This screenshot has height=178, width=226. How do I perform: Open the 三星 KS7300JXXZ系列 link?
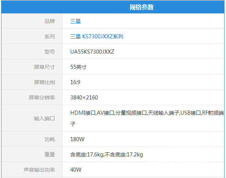pyautogui.click(x=97, y=36)
